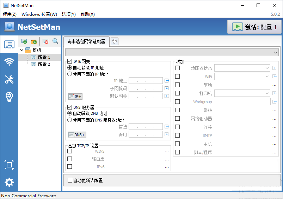Open the network adapter selection dropdown
283x199 pixels.
[172, 53]
